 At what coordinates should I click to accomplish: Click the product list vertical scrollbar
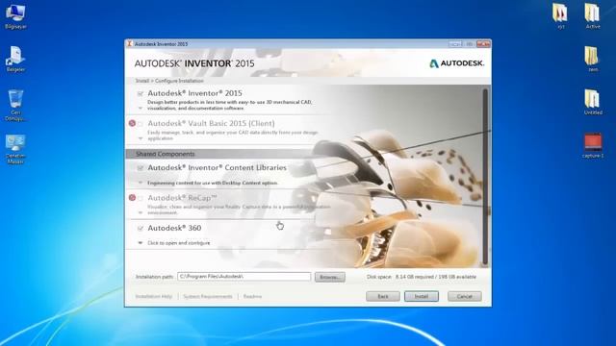pos(485,177)
